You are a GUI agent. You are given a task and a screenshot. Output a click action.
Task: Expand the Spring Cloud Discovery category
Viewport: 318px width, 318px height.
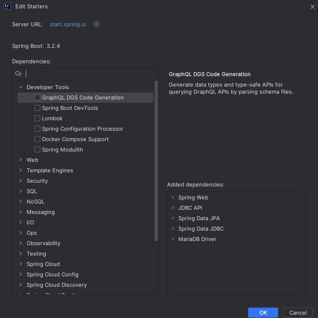point(21,285)
